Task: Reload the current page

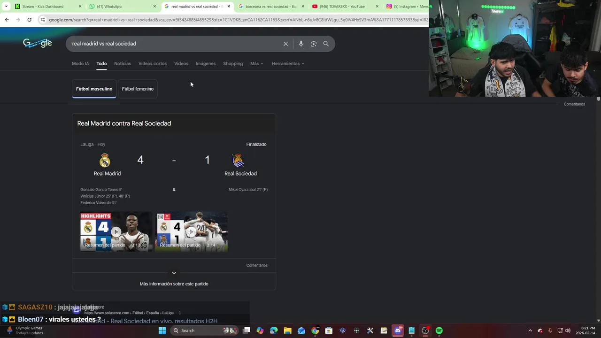Action: (29, 20)
